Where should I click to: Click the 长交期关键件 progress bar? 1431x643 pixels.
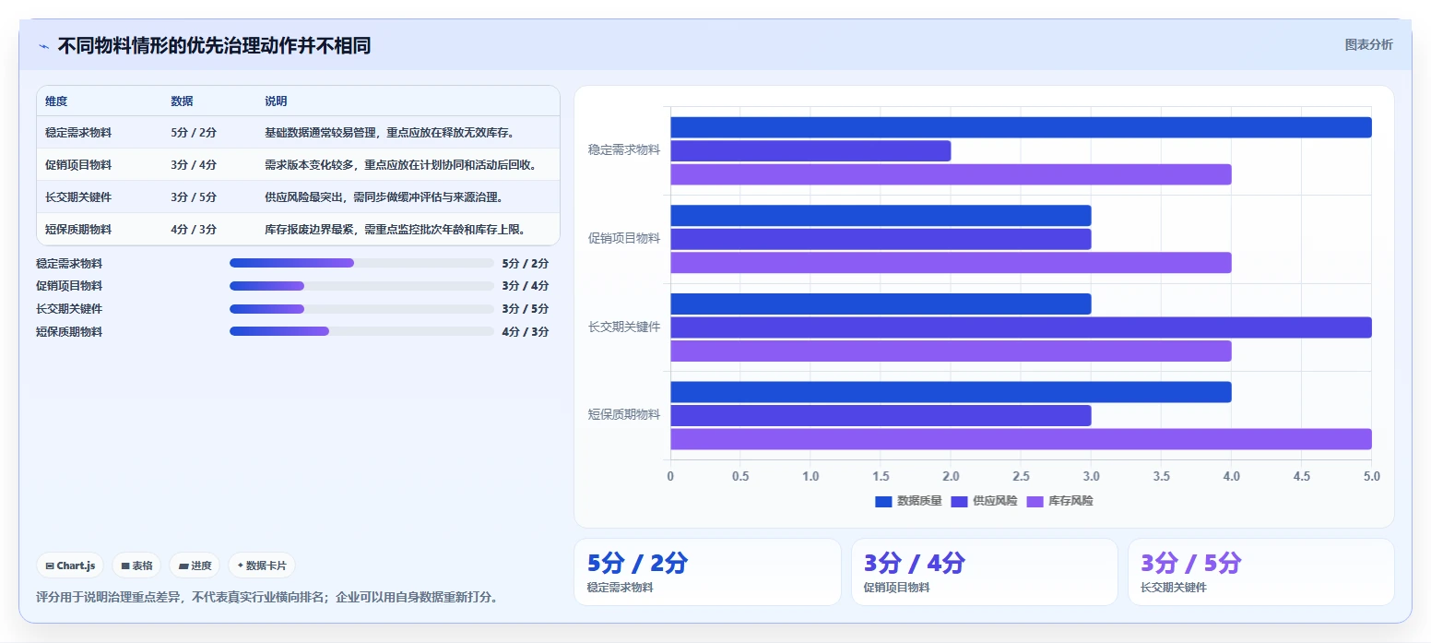tap(361, 309)
